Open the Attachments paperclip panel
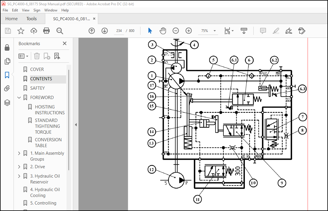This screenshot has height=211, width=328. 7,89
